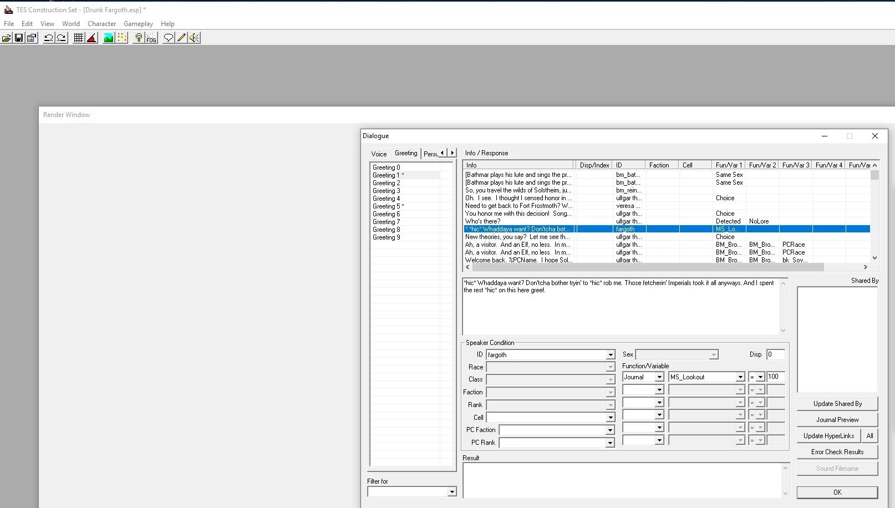Select the 'Welcome back, %PCName' row
The image size is (895, 508).
pyautogui.click(x=667, y=260)
